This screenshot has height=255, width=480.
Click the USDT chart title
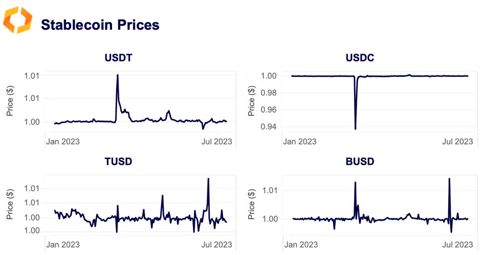[x=118, y=58]
